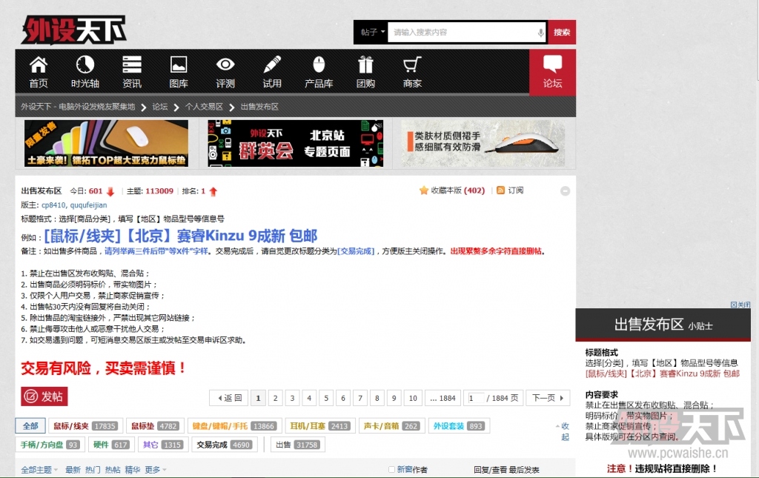Select the 手柄/方向盘 category tab
759x478 pixels.
[50, 445]
